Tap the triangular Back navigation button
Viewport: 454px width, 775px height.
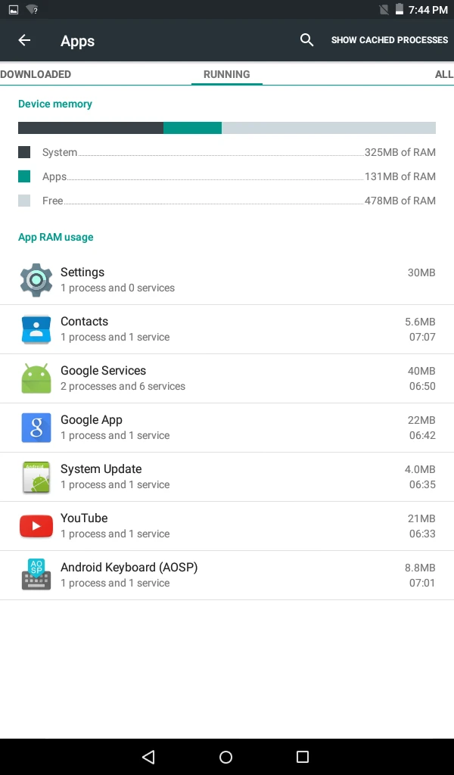(148, 756)
